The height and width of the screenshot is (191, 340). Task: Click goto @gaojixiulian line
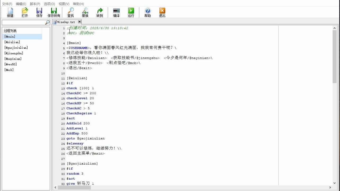click(x=86, y=138)
